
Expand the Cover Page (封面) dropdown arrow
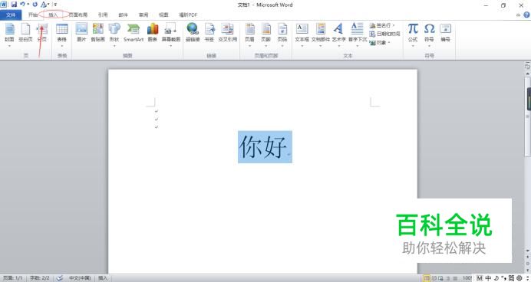point(9,46)
